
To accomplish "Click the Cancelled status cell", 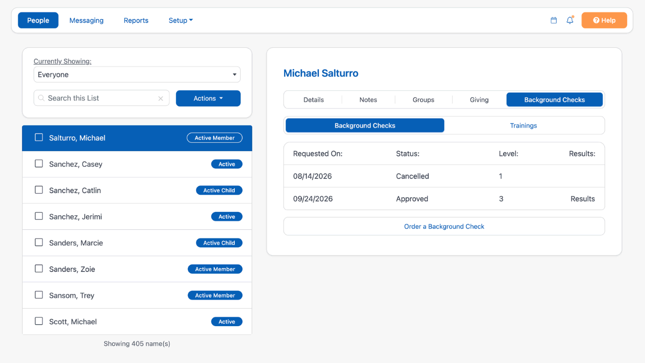I will pos(413,176).
